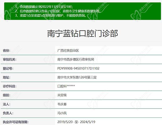
Task: Select the person in charge 冯小凤
Action: point(62,113)
